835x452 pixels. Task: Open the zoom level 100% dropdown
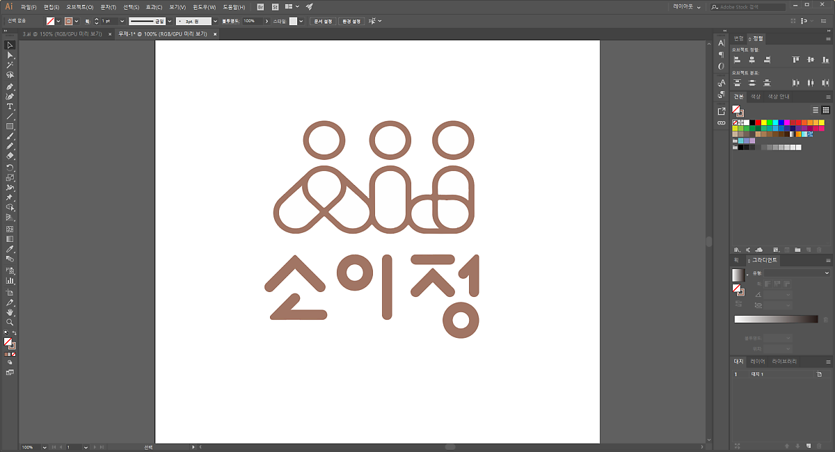pos(45,447)
